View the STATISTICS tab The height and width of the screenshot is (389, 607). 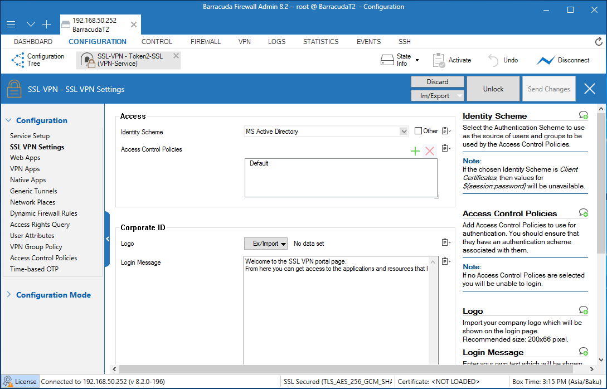(x=321, y=41)
